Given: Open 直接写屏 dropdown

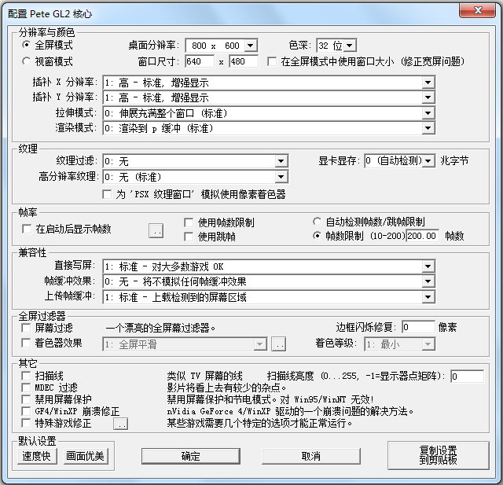Looking at the screenshot, I should pyautogui.click(x=269, y=266).
